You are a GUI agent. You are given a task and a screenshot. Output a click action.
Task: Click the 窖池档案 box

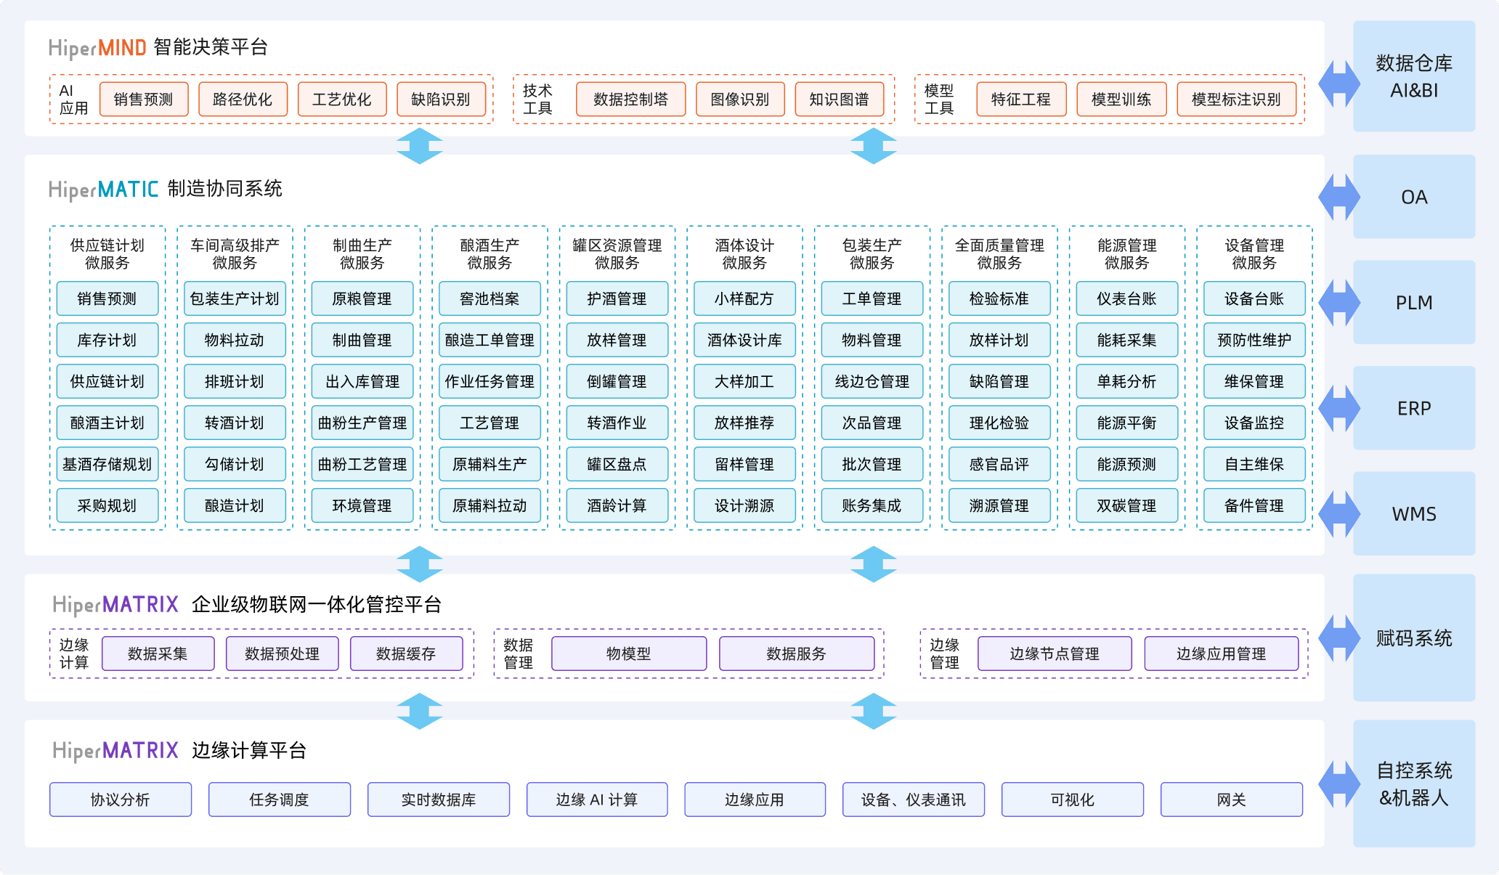click(489, 298)
